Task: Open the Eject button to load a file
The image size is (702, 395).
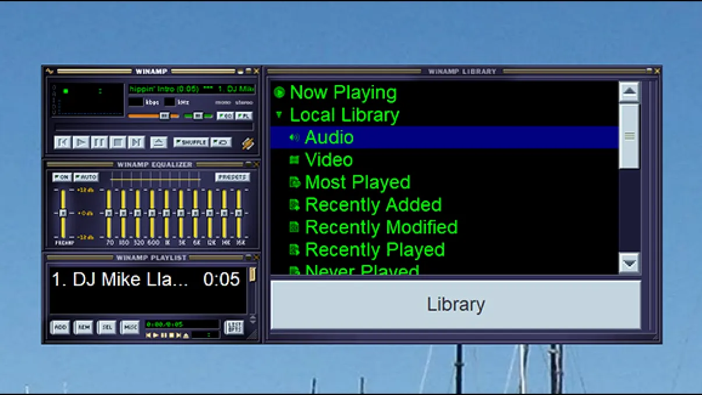Action: [159, 142]
